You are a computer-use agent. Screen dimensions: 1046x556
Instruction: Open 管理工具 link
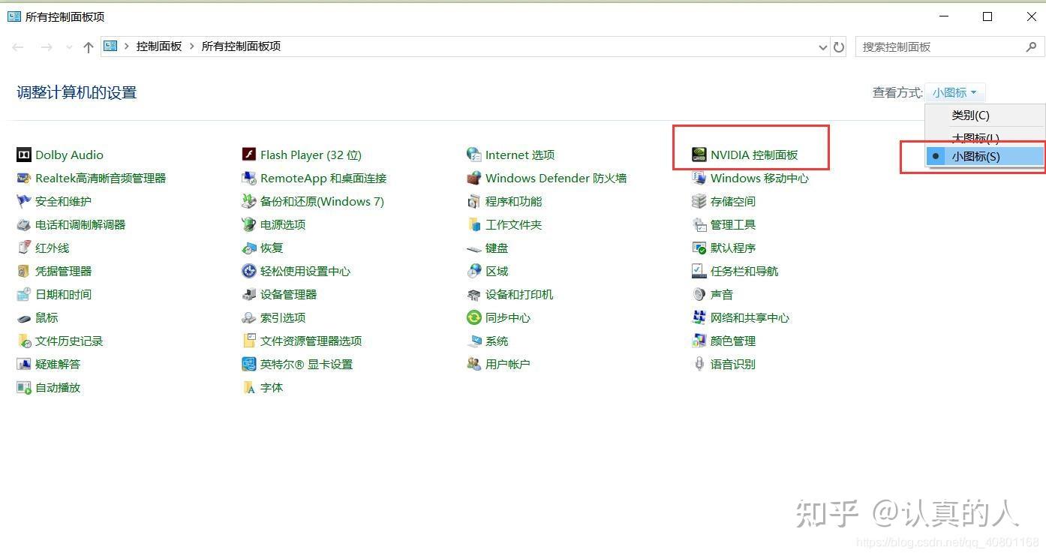coord(733,225)
